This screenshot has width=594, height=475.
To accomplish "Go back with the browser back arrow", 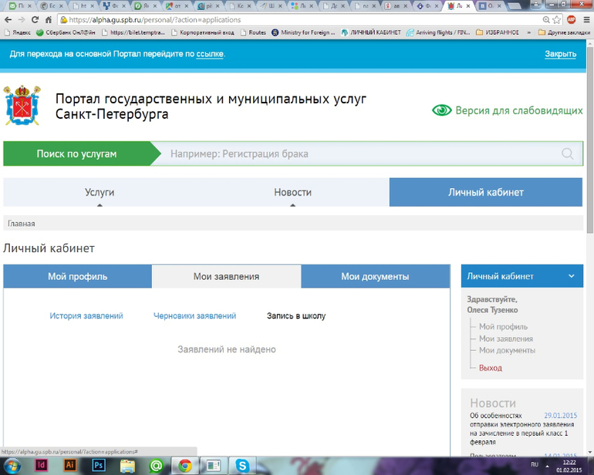I will tap(8, 20).
